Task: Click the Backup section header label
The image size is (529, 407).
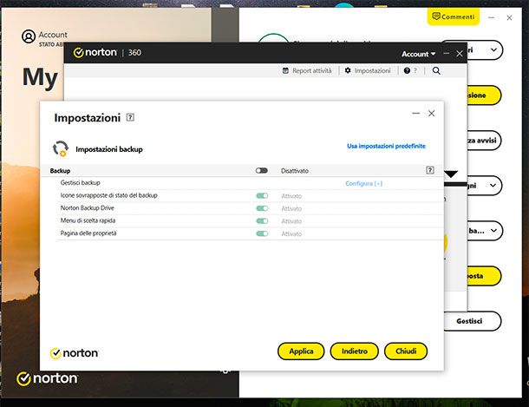Action: [x=60, y=171]
